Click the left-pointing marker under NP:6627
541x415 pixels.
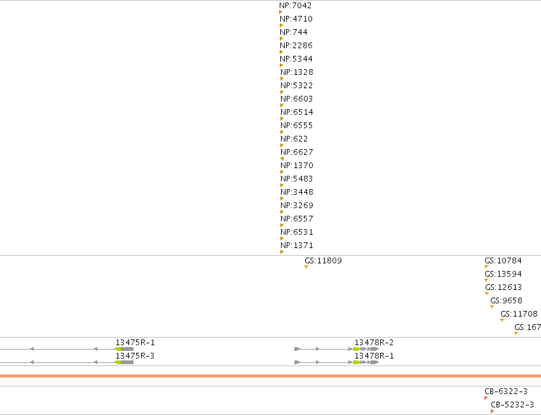coord(282,159)
